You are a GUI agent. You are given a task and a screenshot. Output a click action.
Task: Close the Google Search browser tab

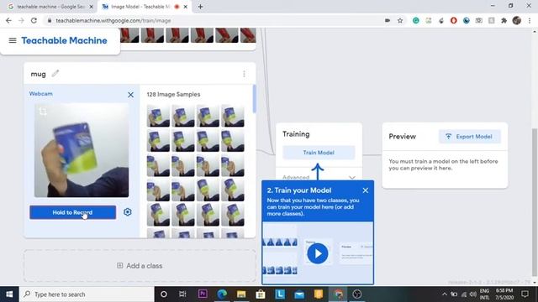click(x=92, y=7)
